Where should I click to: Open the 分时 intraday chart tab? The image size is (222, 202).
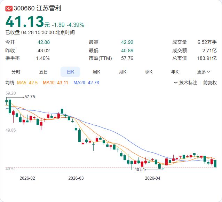coord(16,72)
